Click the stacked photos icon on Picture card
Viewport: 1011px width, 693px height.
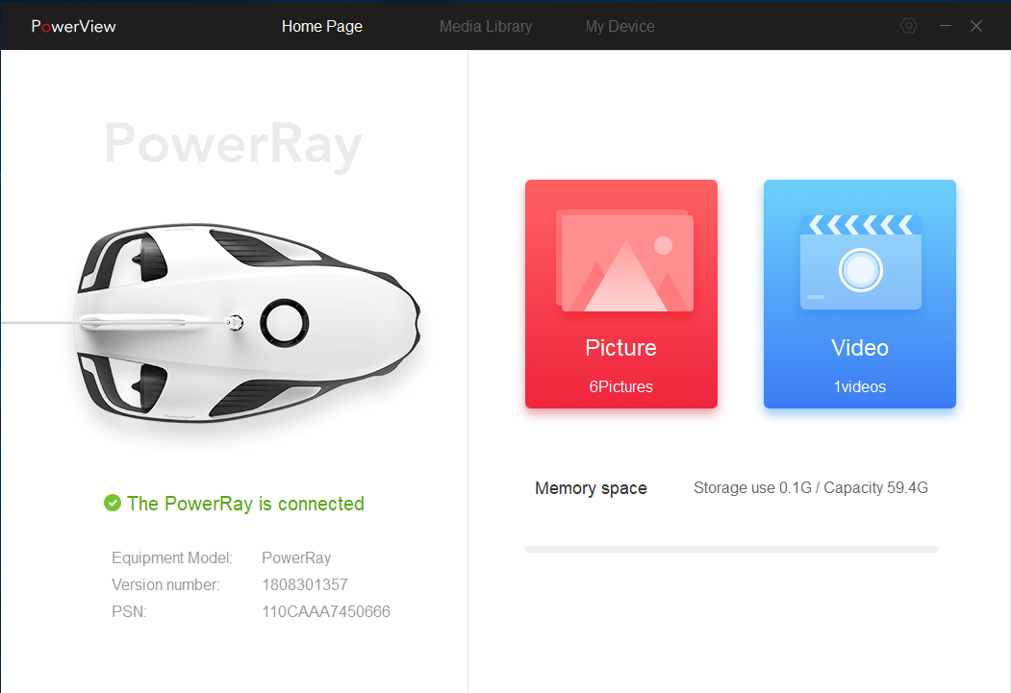[x=625, y=260]
